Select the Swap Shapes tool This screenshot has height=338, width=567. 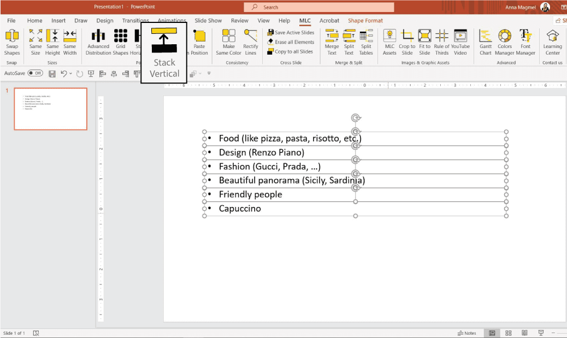pos(12,41)
